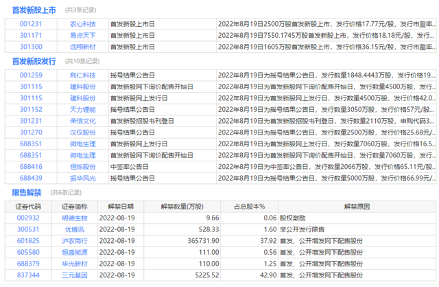
Task: Click stock code 301152
Action: click(x=31, y=110)
